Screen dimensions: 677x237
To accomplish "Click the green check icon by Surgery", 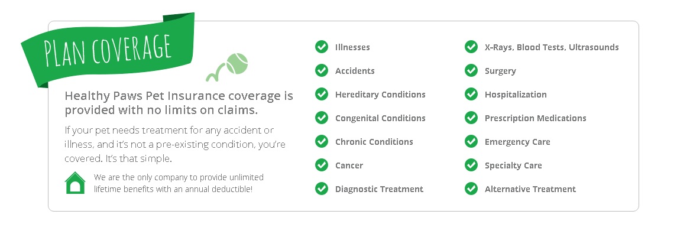I will (x=471, y=70).
